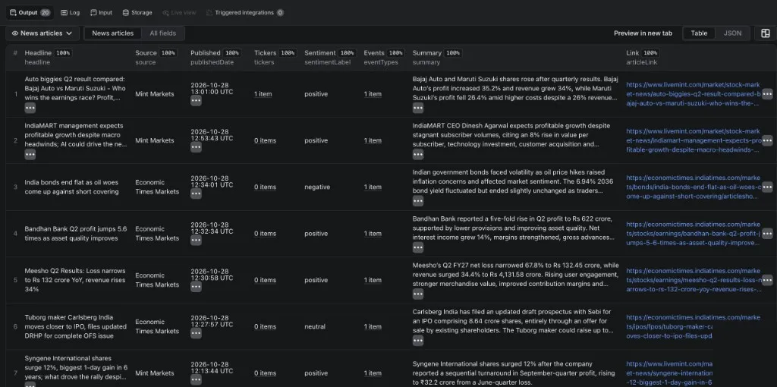This screenshot has width=777, height=387.
Task: Expand the 12:32:34 UTC published date ellipsis
Action: coord(196,241)
